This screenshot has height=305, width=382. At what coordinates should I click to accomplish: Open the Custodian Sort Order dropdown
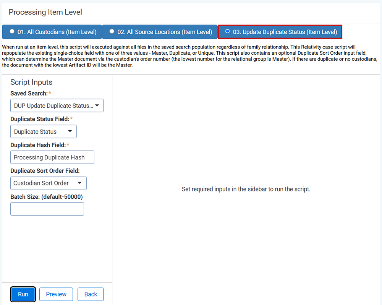click(49, 183)
